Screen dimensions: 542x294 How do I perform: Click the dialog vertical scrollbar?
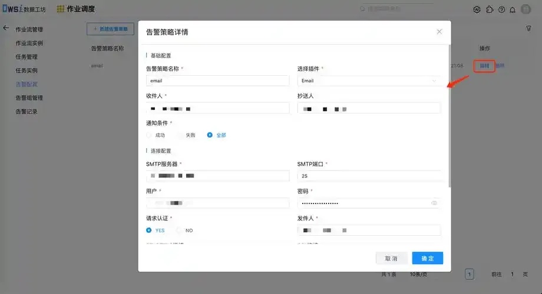coord(450,116)
